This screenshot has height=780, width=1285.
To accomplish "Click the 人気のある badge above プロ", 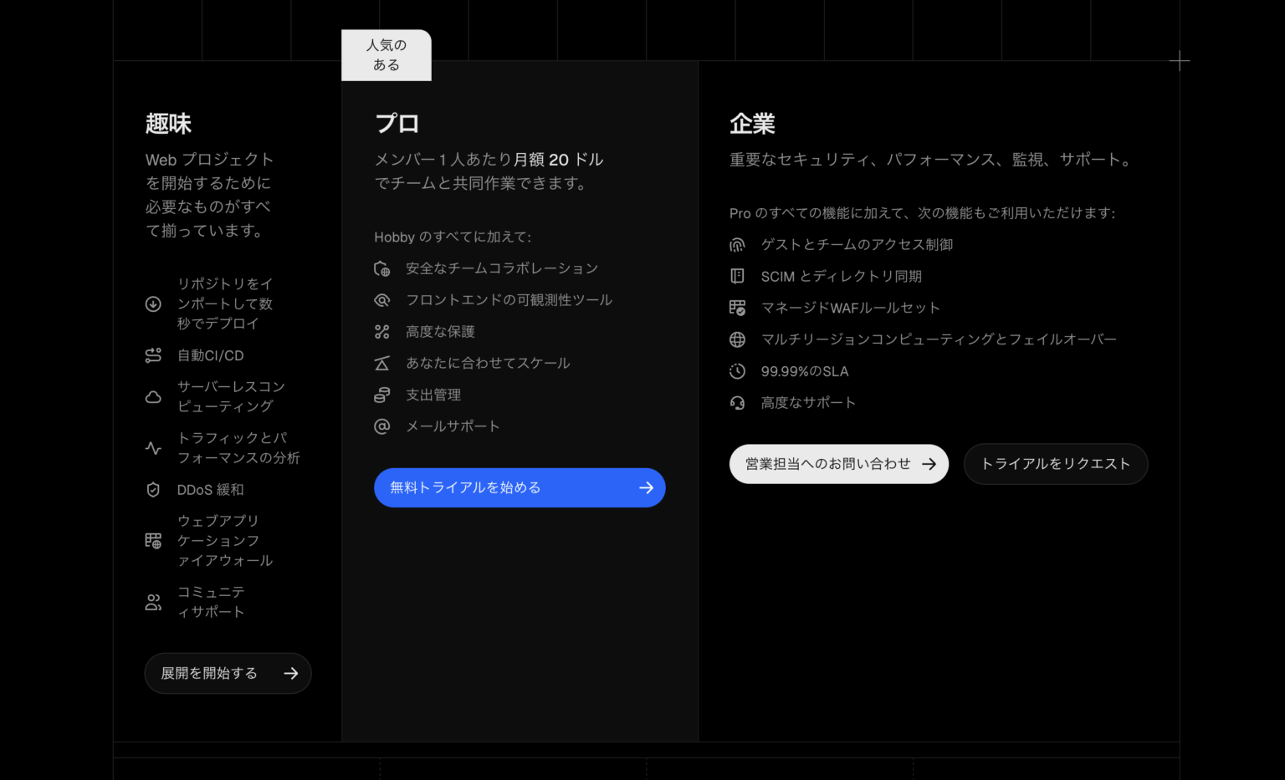I will pyautogui.click(x=386, y=54).
